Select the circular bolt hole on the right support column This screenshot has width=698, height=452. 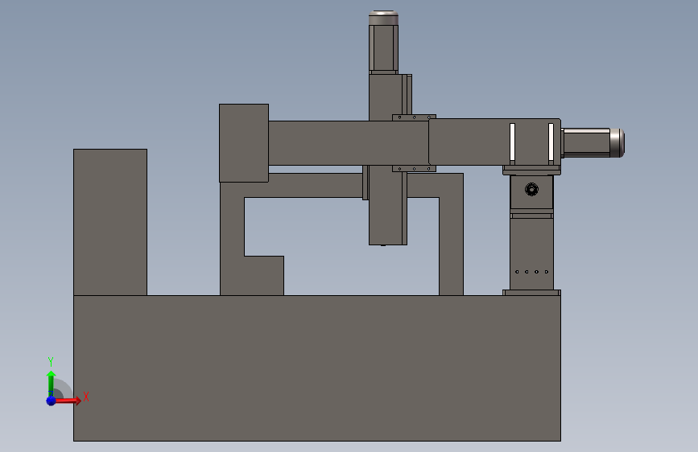(531, 189)
